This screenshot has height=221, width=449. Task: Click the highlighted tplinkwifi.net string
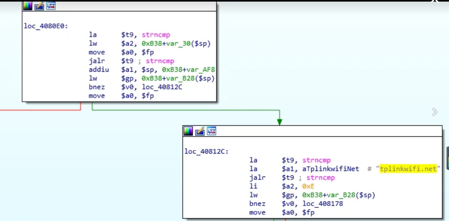click(x=408, y=169)
